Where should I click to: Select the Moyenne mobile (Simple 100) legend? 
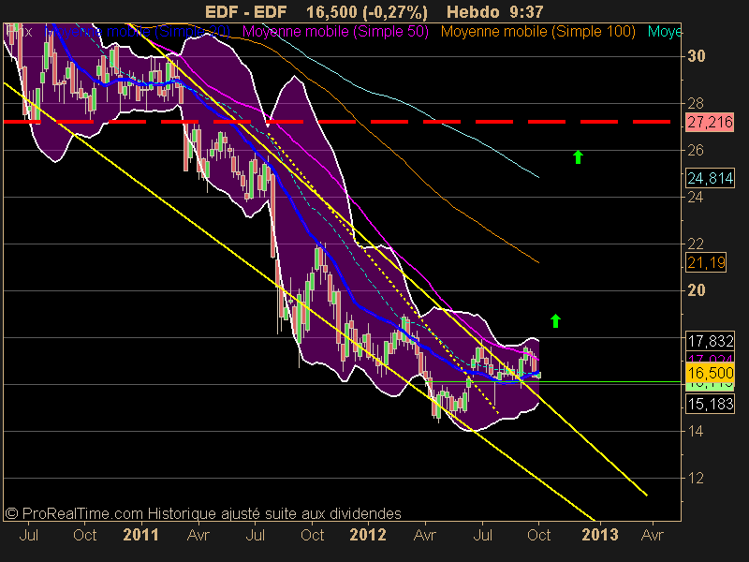coord(537,32)
